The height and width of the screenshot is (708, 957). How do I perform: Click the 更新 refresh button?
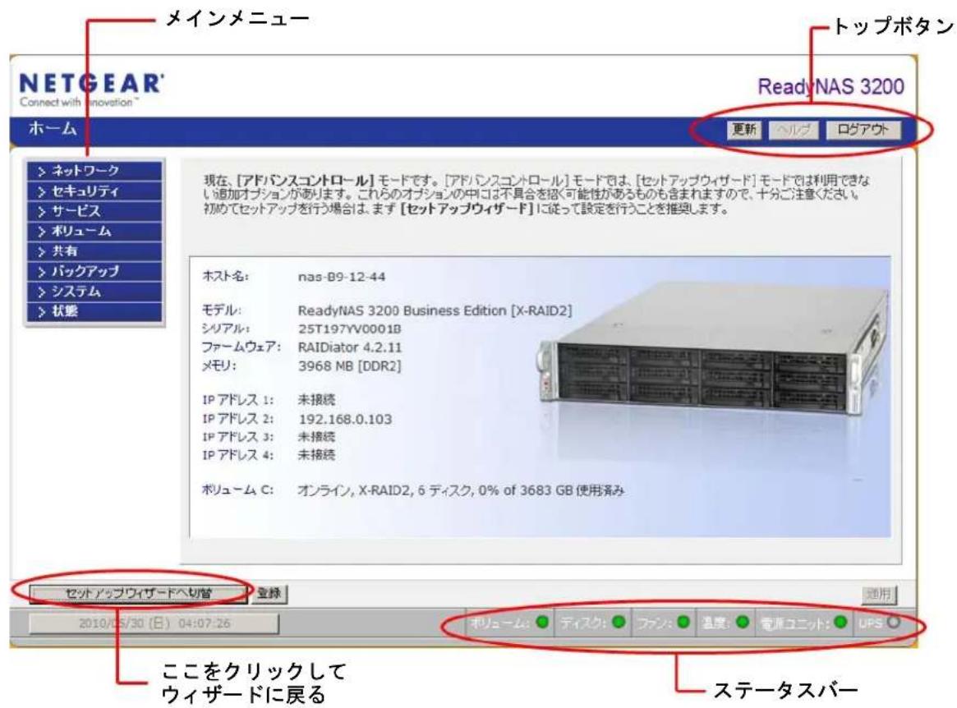(x=744, y=130)
